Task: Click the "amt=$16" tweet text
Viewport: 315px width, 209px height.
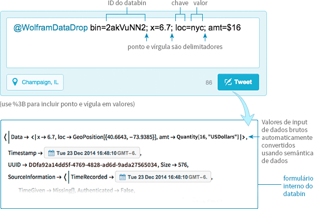Action: pyautogui.click(x=224, y=28)
